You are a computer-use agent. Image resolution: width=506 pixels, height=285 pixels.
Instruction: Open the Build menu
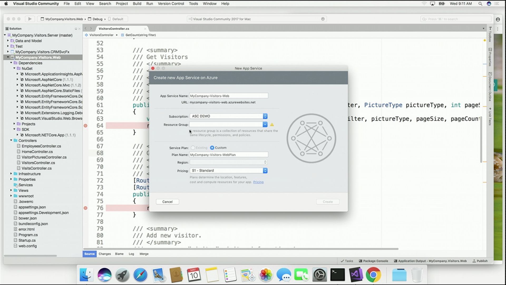[137, 4]
